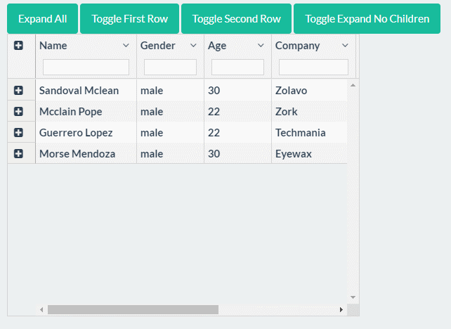451x329 pixels.
Task: Open the Gender column menu chevron
Action: tap(193, 46)
